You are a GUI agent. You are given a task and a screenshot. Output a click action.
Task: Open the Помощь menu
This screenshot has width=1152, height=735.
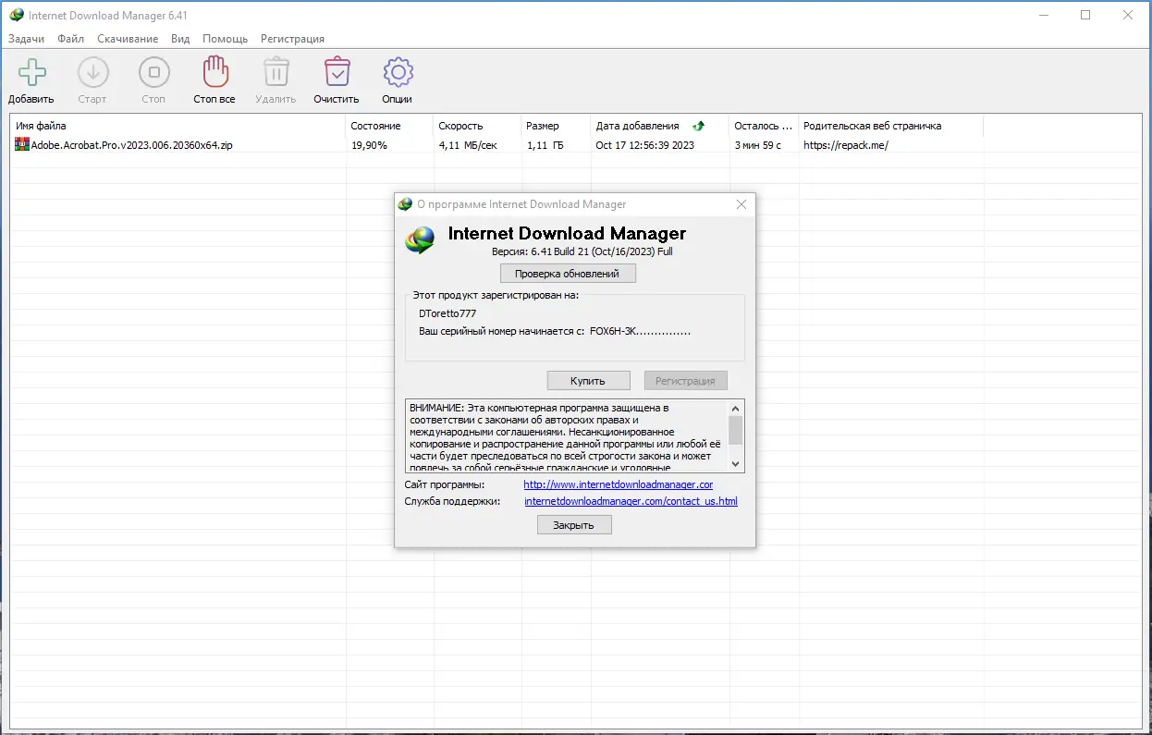(x=225, y=39)
